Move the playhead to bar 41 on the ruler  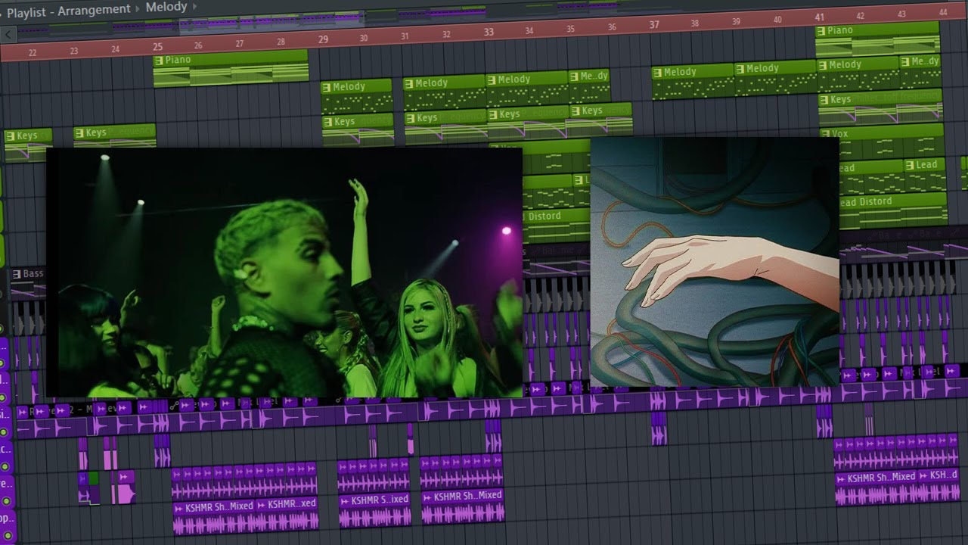(820, 17)
